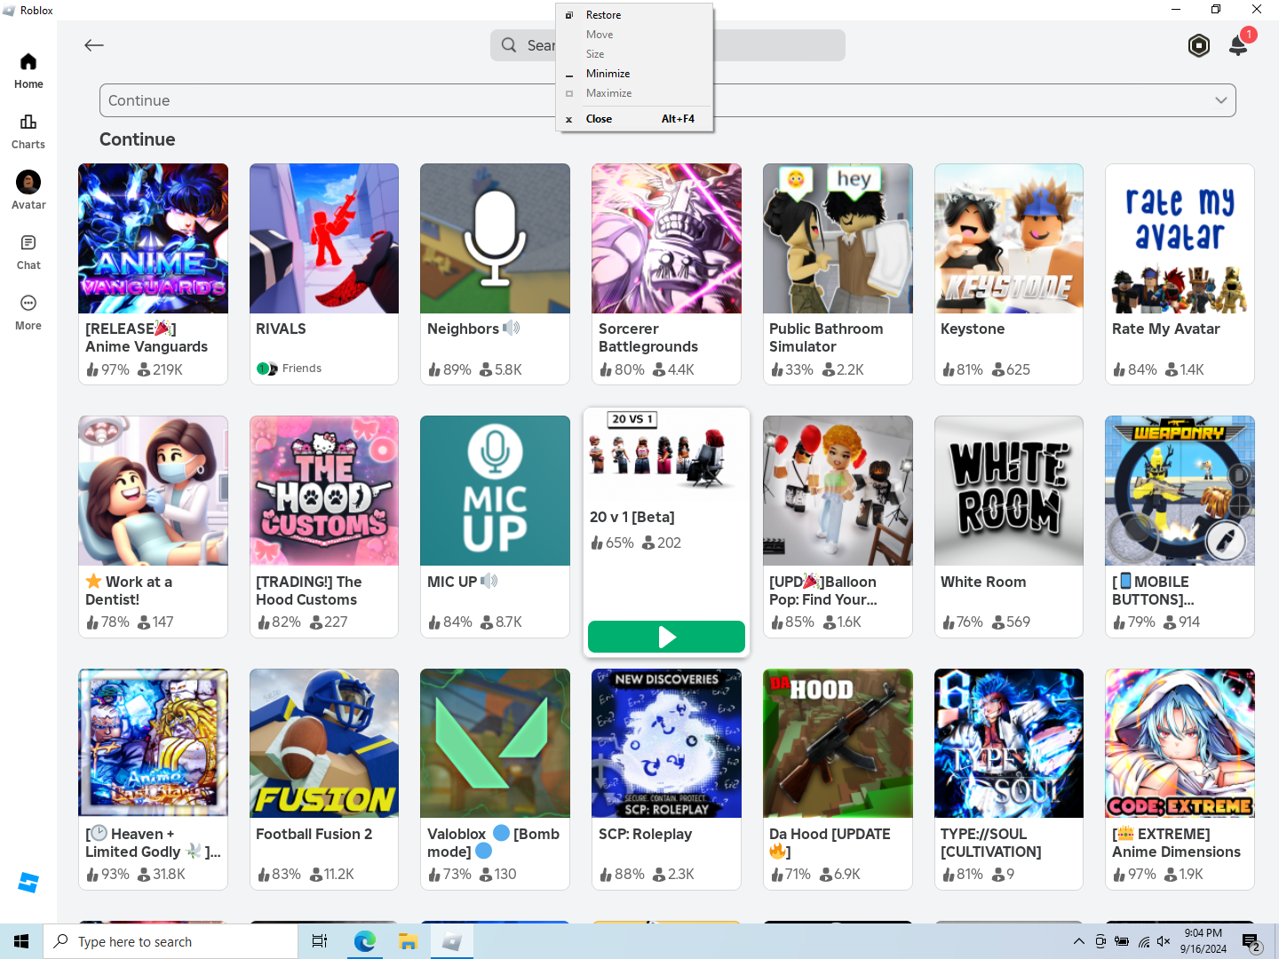Open the 20 VS 1 game thumbnail

[x=666, y=453]
